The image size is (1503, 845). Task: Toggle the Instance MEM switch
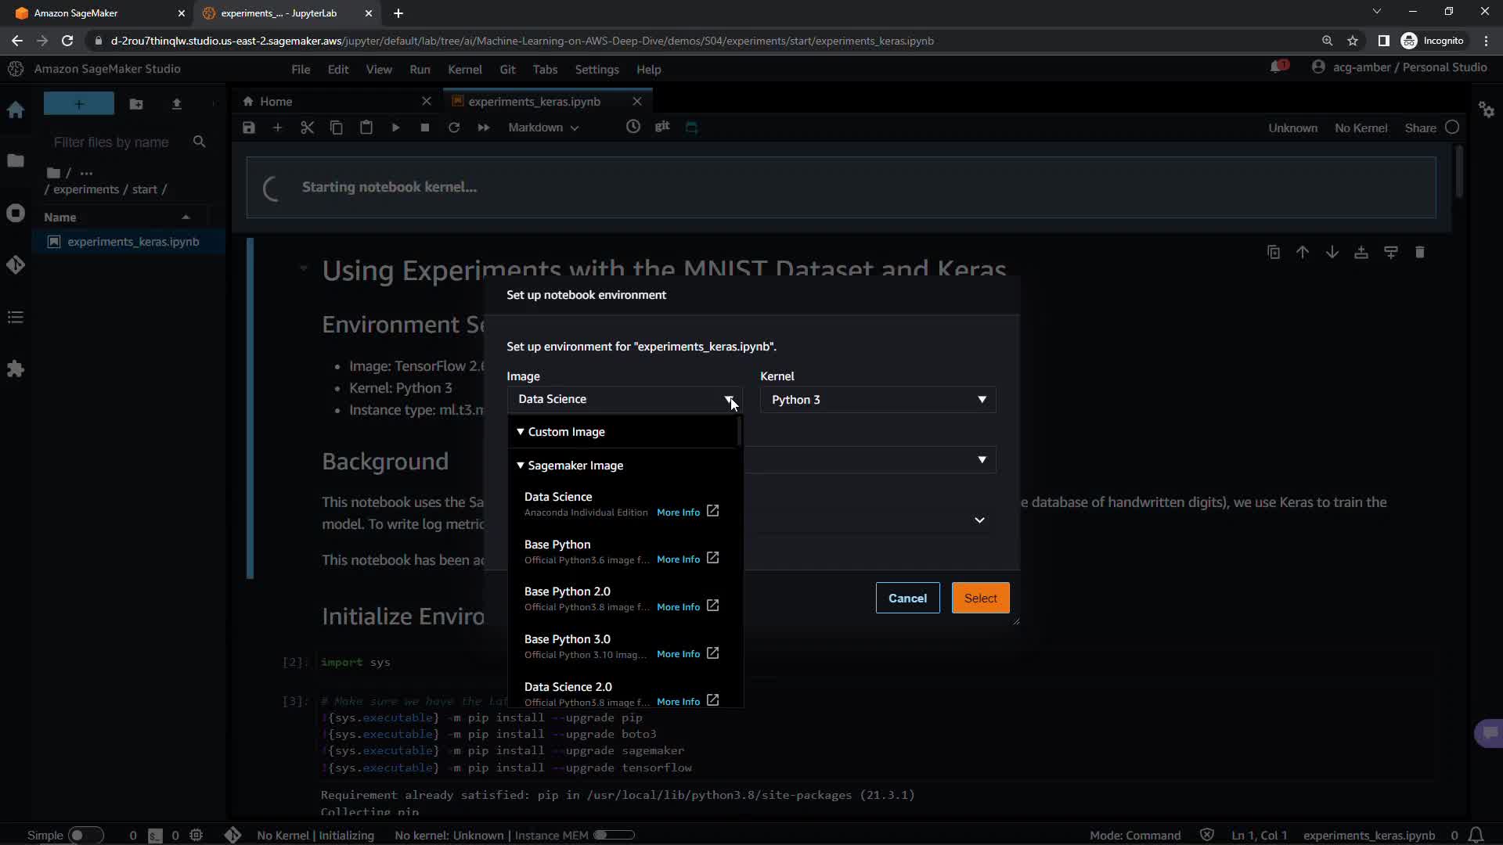(x=613, y=835)
